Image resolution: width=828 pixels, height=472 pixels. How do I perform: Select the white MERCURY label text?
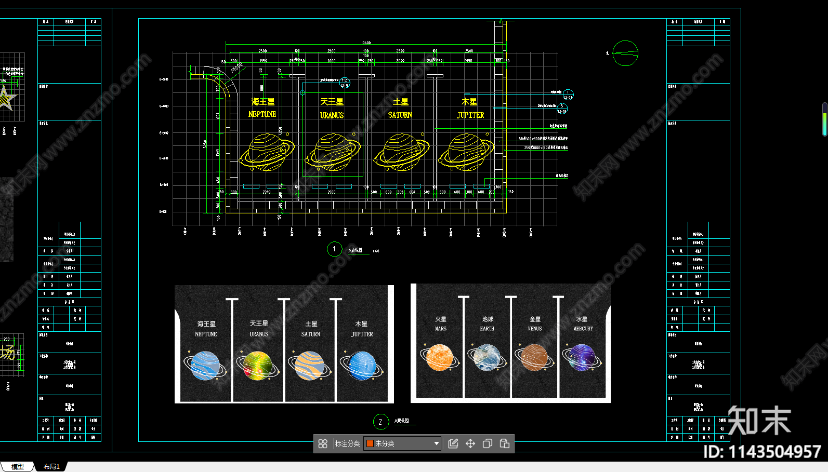tap(583, 329)
